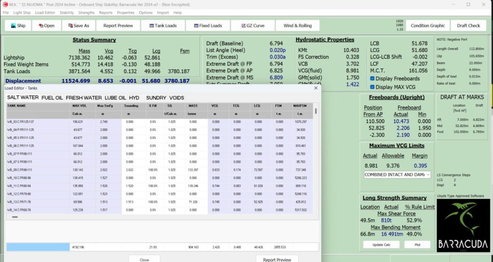Image resolution: width=493 pixels, height=262 pixels.
Task: Click SG cell for WB_13 C FR71-78
Action: (x=174, y=202)
